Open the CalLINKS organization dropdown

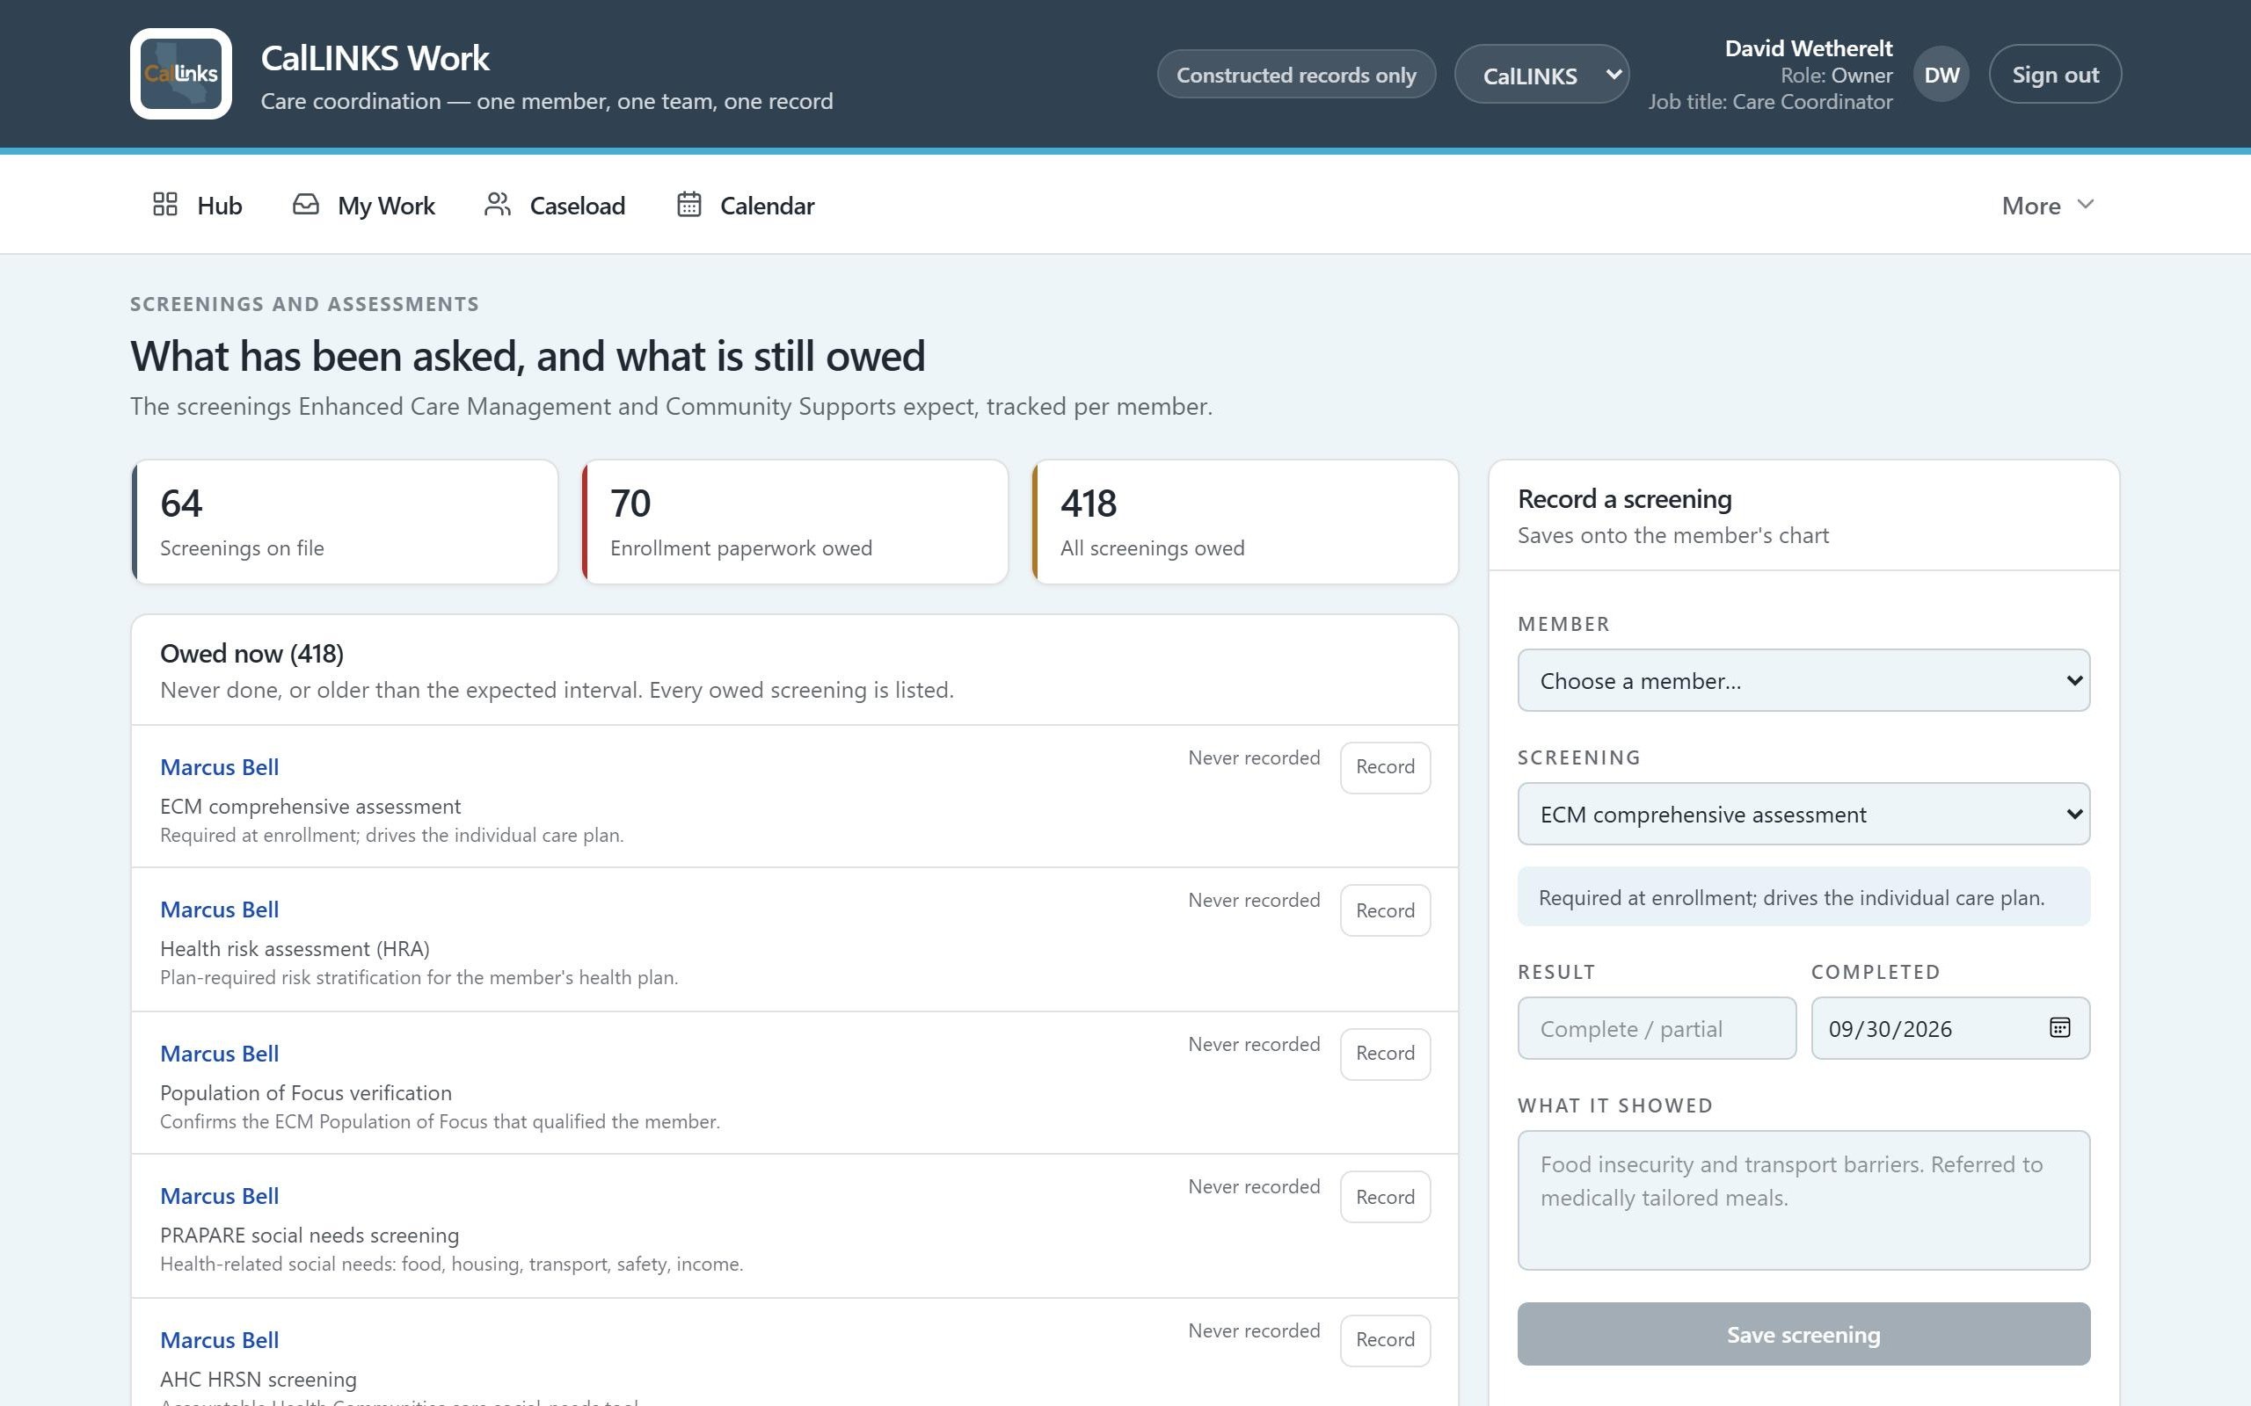coord(1541,75)
